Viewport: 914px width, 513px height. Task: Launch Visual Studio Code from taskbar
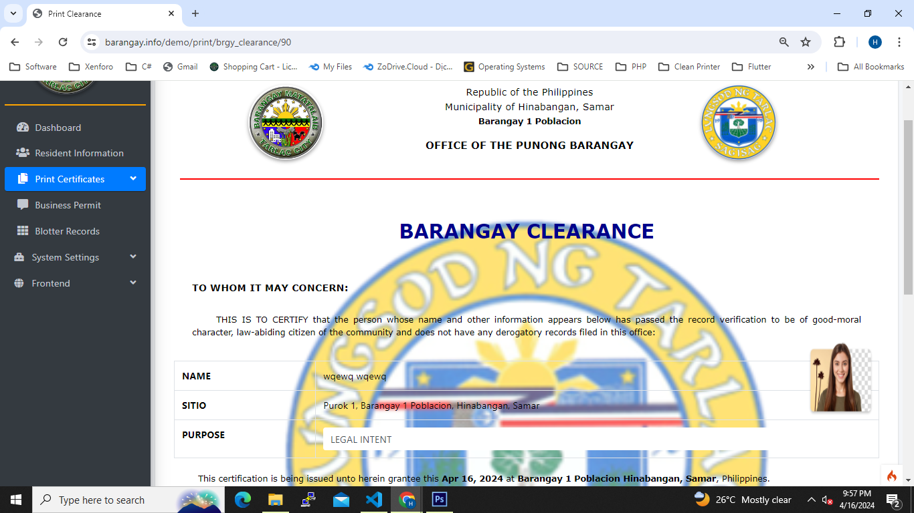[x=374, y=500]
